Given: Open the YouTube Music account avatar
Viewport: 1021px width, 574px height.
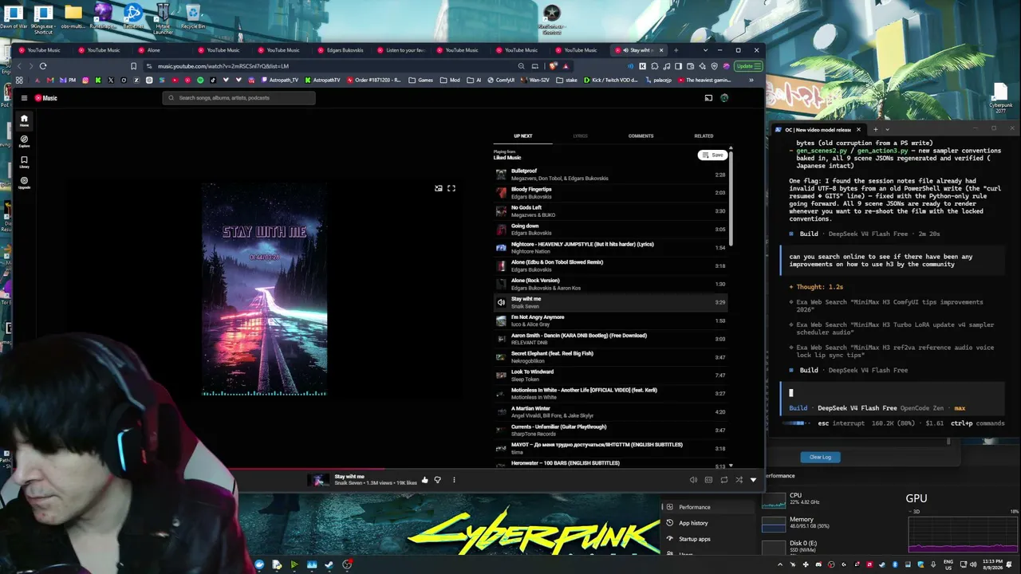Looking at the screenshot, I should click(x=724, y=98).
